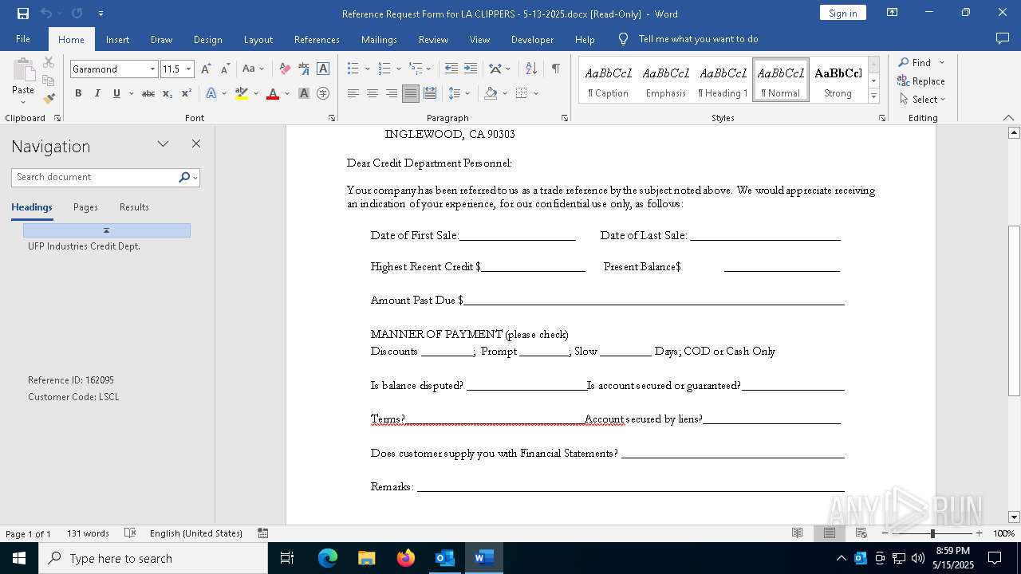Open the References tab
The width and height of the screenshot is (1021, 574).
[317, 39]
